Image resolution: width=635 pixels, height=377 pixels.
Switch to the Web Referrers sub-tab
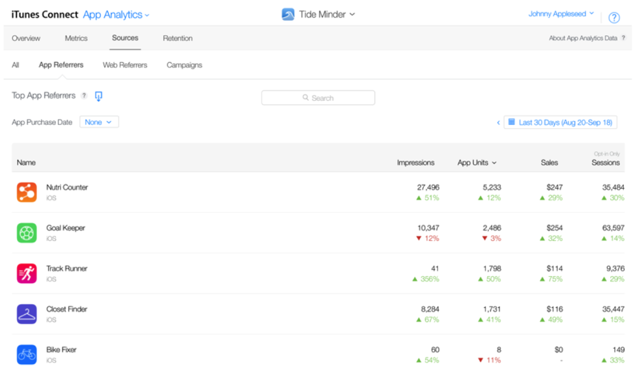click(125, 65)
